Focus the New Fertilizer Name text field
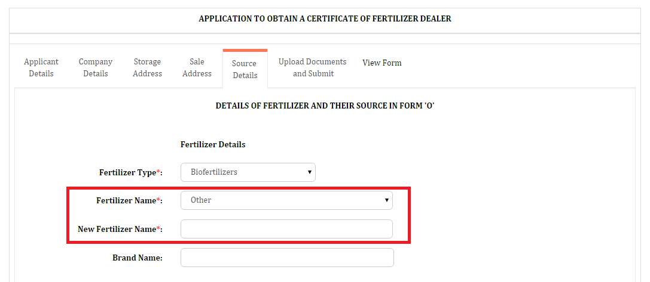Screen dimensions: 650x282 point(286,229)
